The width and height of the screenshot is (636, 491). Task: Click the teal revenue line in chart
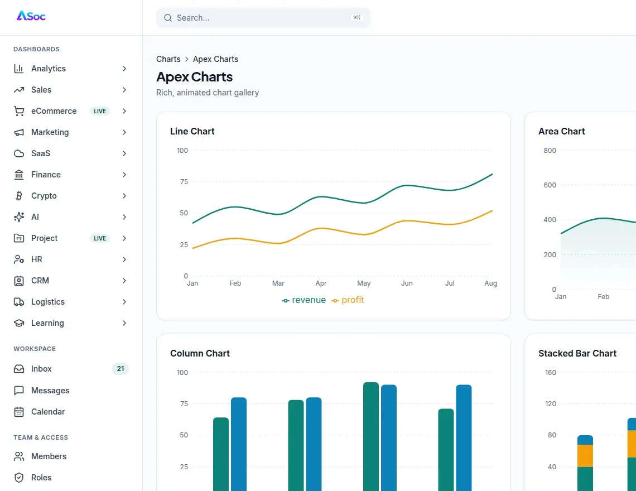point(343,199)
